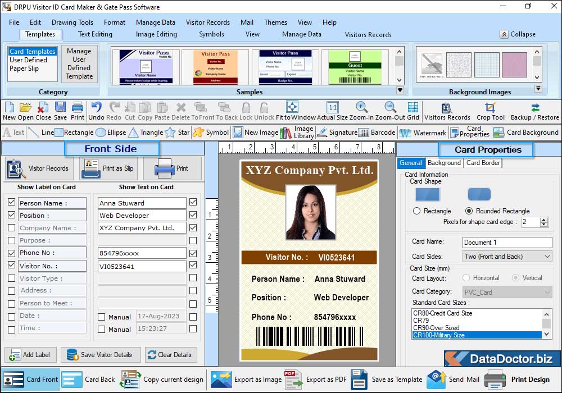This screenshot has width=562, height=393.
Task: Click the down arrow of the Samples scrollbar
Action: click(x=399, y=80)
